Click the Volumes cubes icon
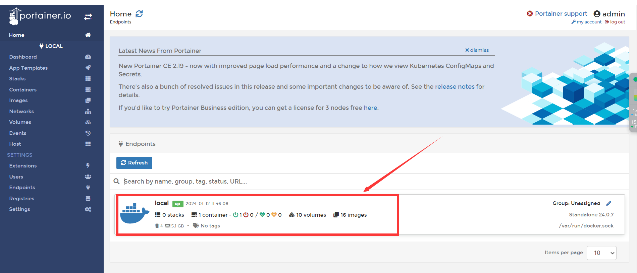Screen dimensions: 637x273 (x=88, y=122)
